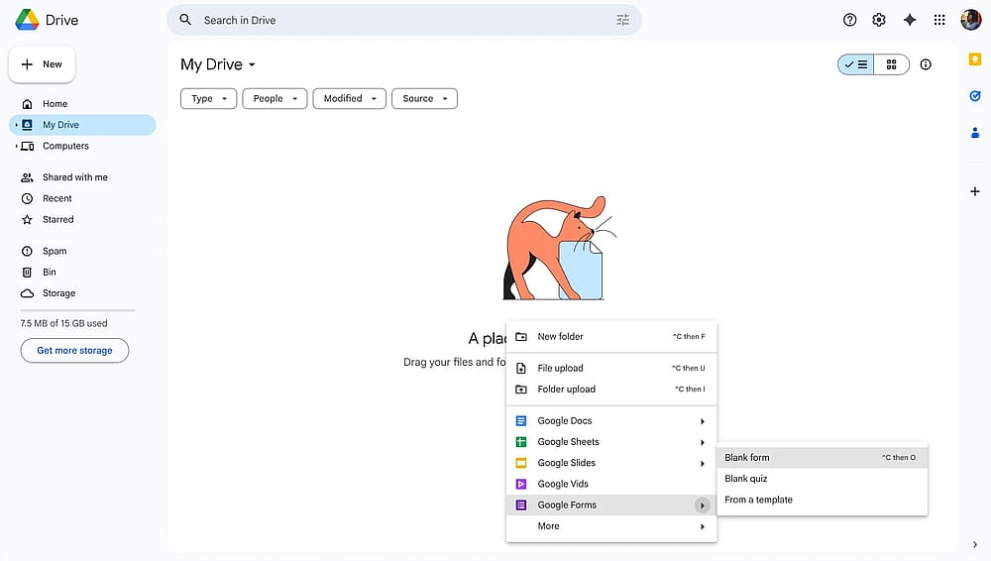Switch to list layout view
This screenshot has width=991, height=561.
[856, 64]
